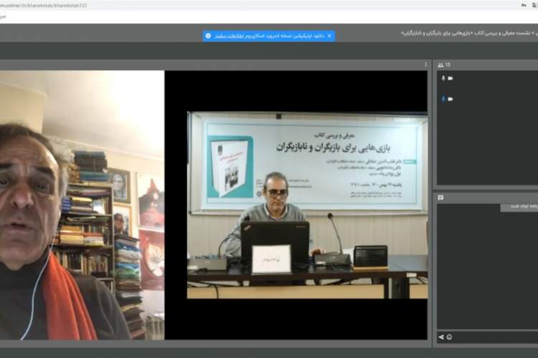Close the blue download notification banner

tap(329, 36)
